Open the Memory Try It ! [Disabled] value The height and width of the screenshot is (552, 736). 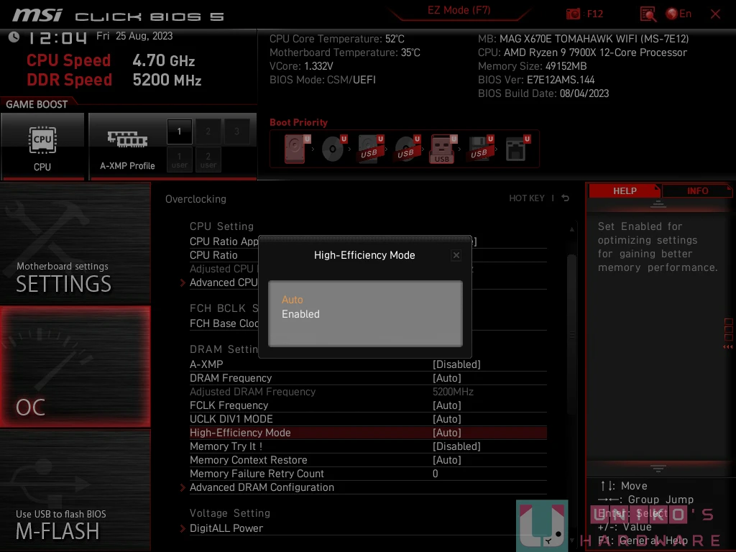pyautogui.click(x=456, y=446)
